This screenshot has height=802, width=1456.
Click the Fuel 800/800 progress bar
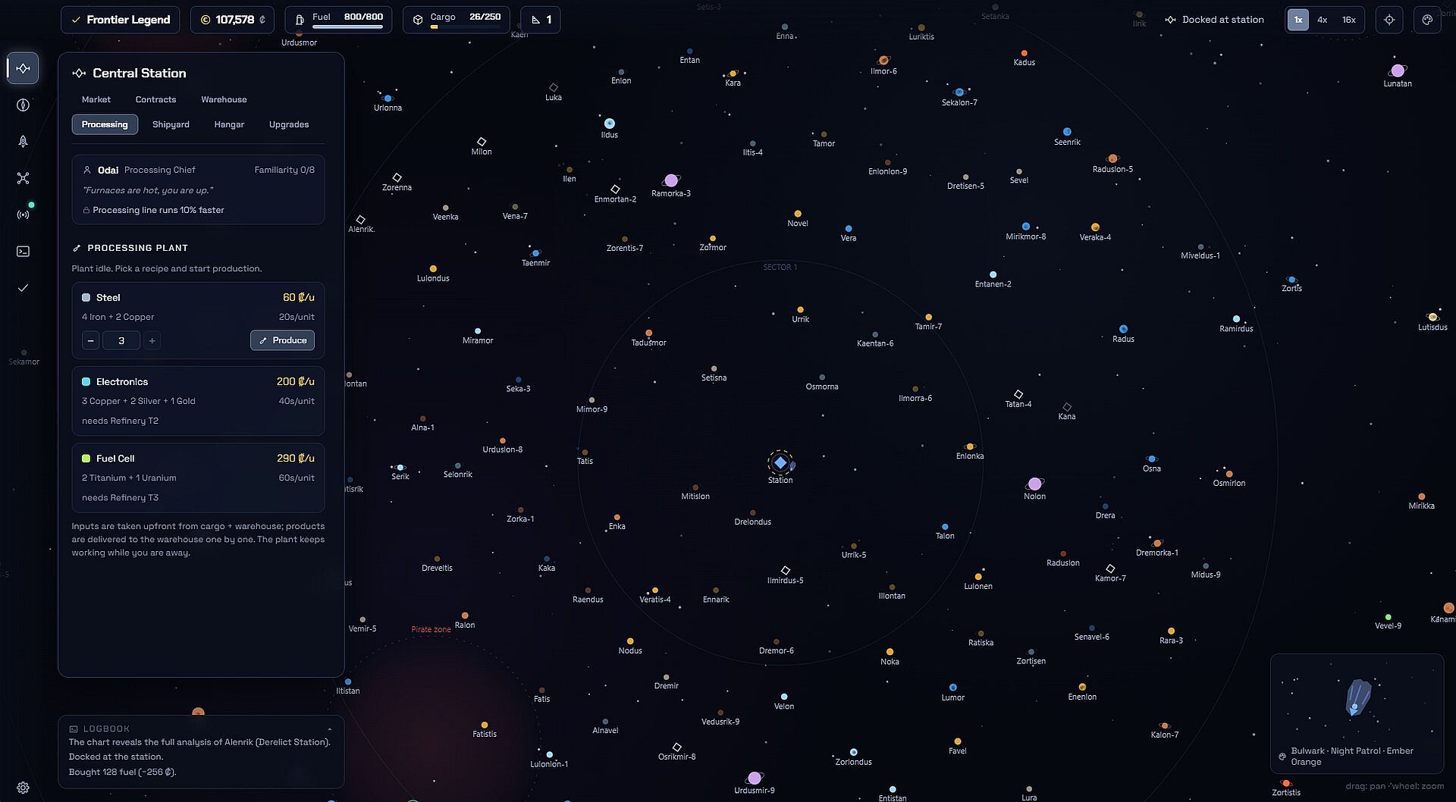pyautogui.click(x=347, y=27)
